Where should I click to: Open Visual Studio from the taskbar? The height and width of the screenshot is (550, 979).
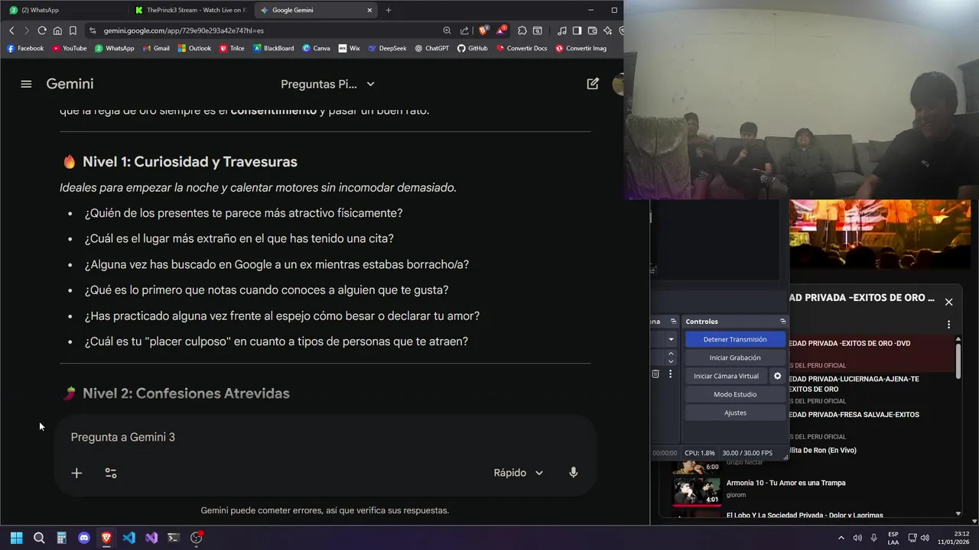pos(151,538)
